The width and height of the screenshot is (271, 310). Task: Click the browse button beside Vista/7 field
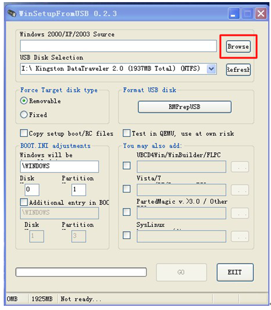240,190
